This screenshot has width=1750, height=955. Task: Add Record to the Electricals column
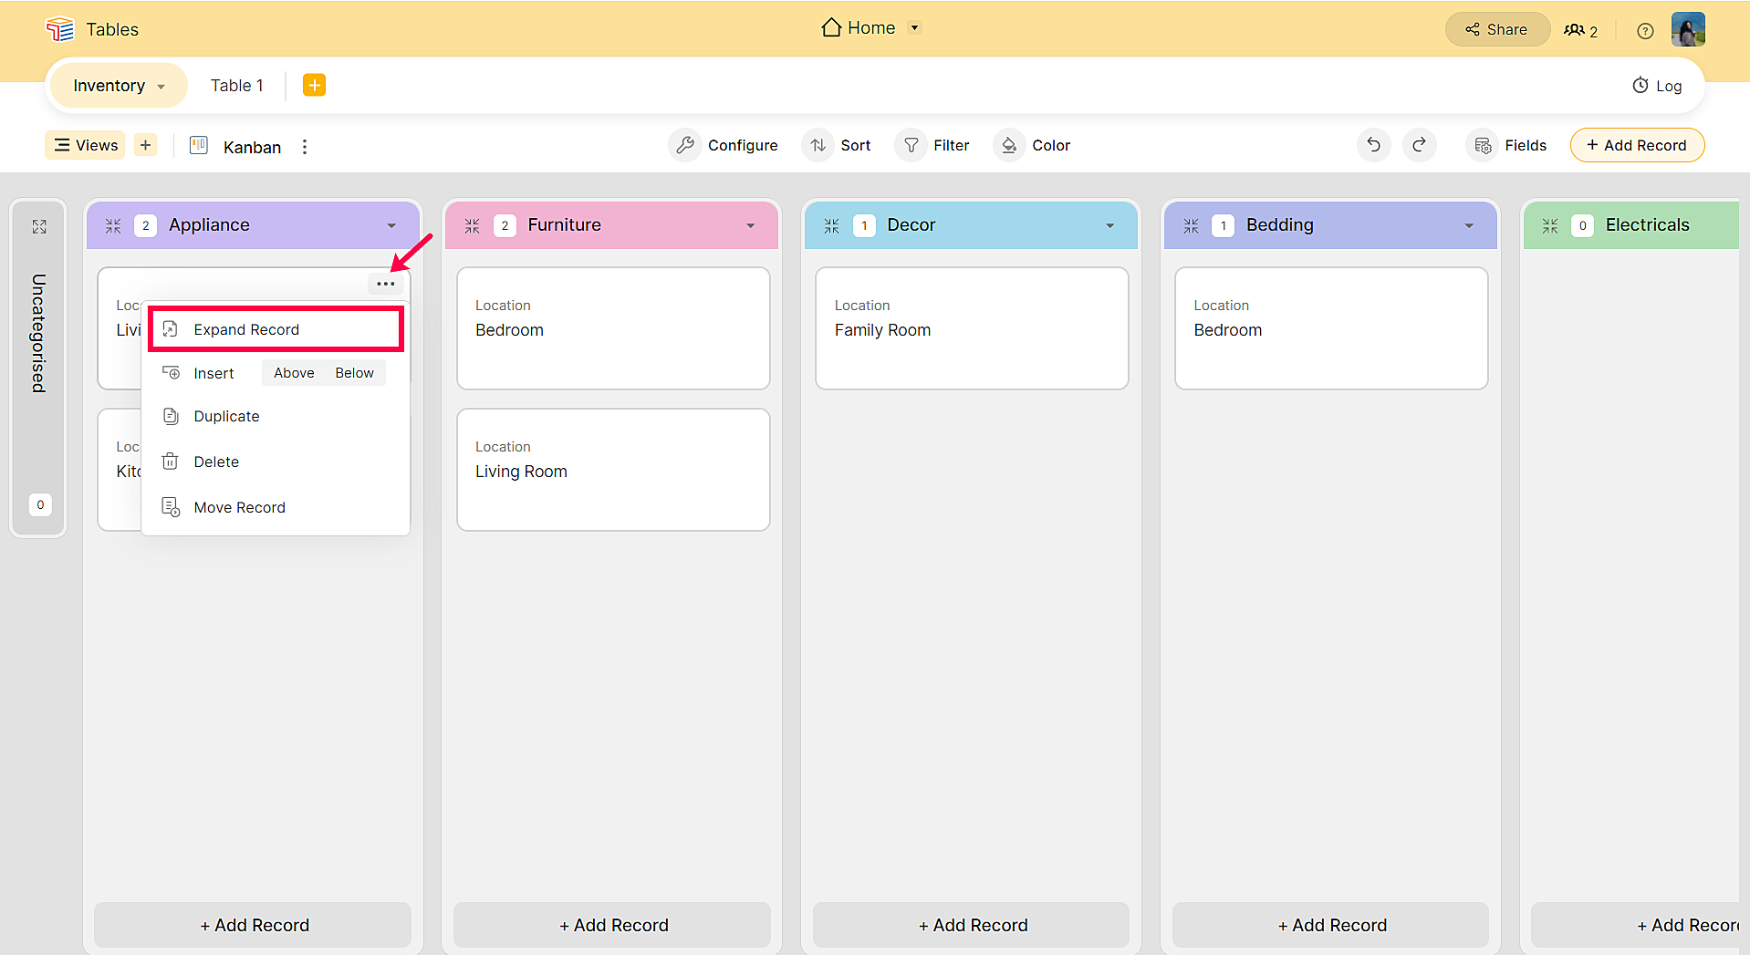1636,925
